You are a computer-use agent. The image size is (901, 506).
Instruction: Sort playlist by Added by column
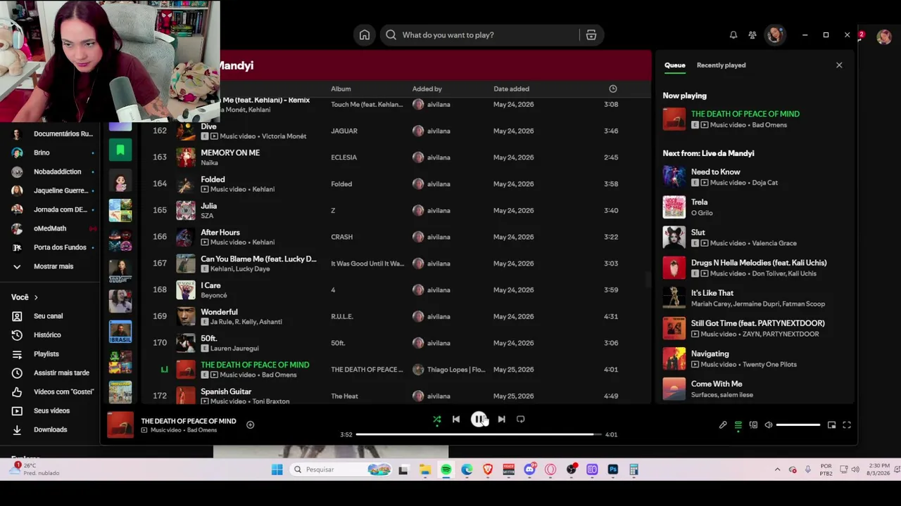(x=427, y=89)
